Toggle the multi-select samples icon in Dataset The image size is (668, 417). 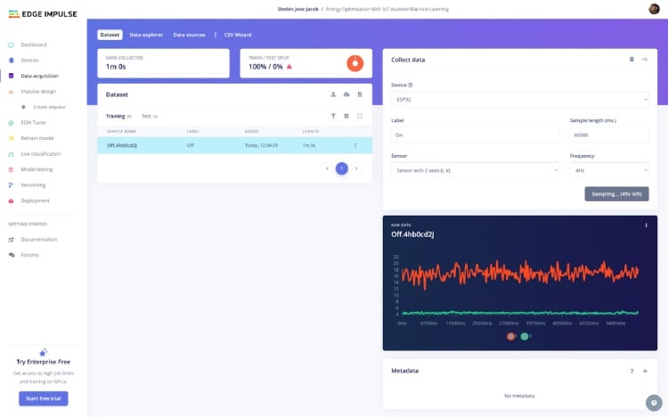click(x=346, y=116)
